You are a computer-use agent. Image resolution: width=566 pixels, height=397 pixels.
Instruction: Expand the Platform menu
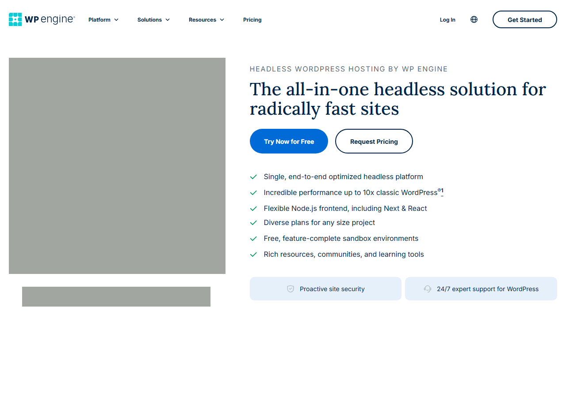[103, 20]
